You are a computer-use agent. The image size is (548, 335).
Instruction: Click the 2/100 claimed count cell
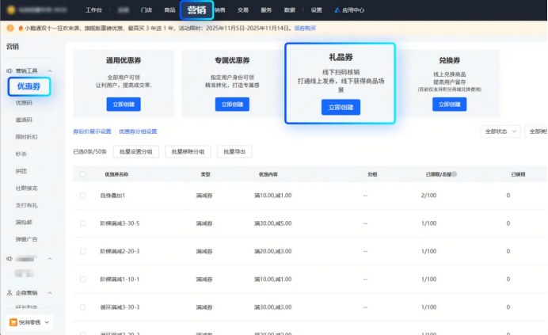click(x=429, y=196)
